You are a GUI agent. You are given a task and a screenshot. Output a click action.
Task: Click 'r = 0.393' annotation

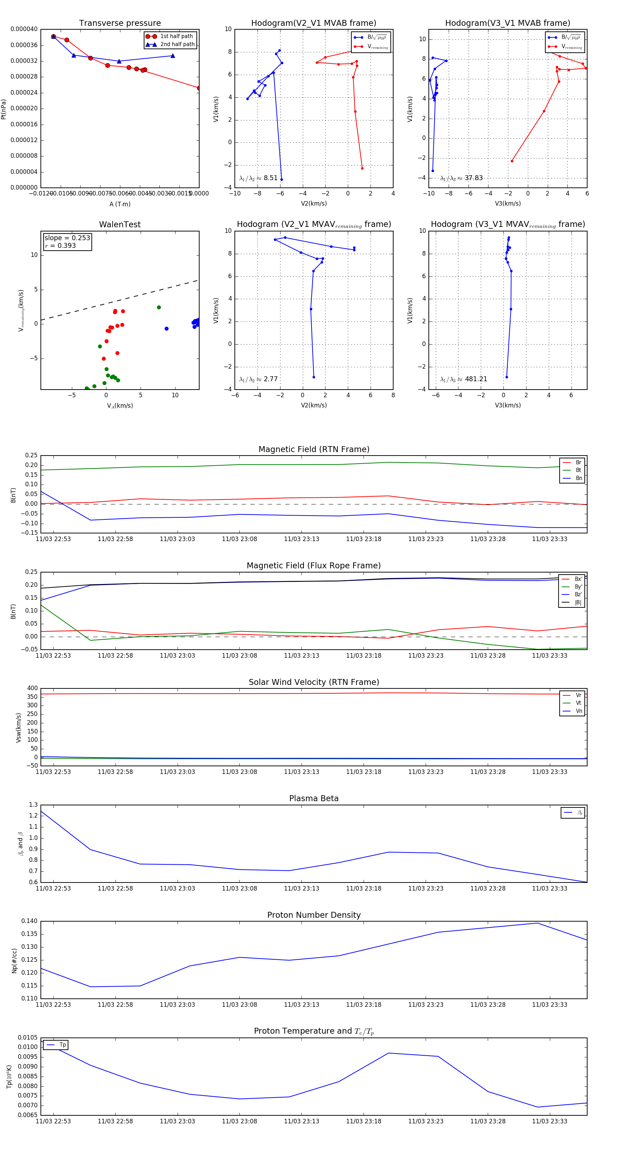click(x=60, y=245)
